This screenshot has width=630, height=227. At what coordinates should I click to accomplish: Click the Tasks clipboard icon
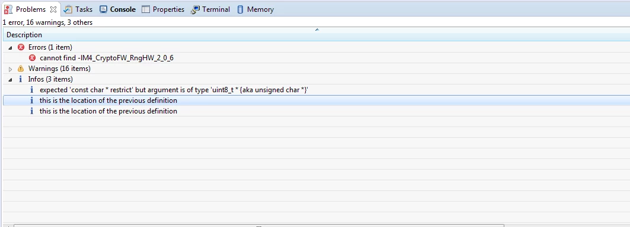[68, 9]
